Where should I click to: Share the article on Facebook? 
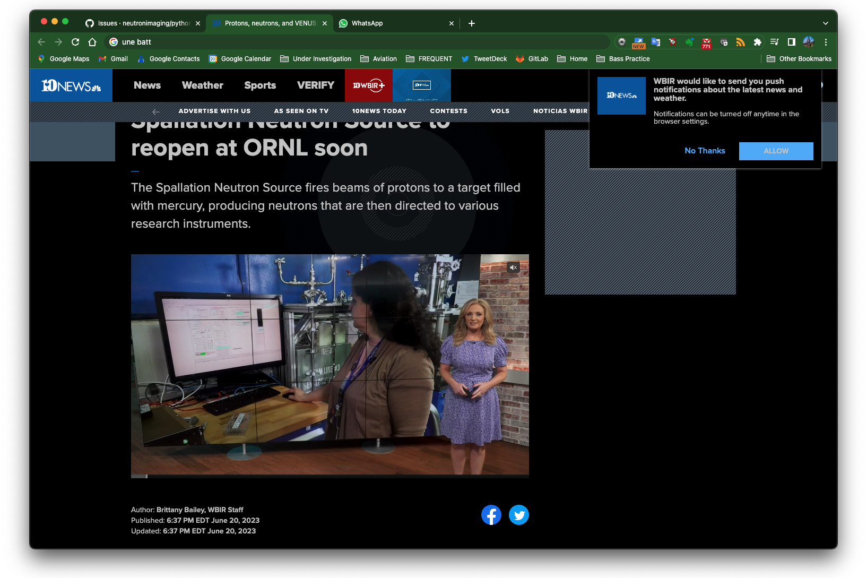coord(491,515)
